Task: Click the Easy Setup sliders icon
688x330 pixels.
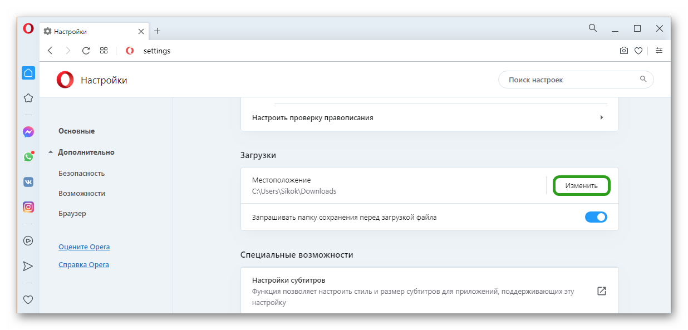Action: coord(659,51)
